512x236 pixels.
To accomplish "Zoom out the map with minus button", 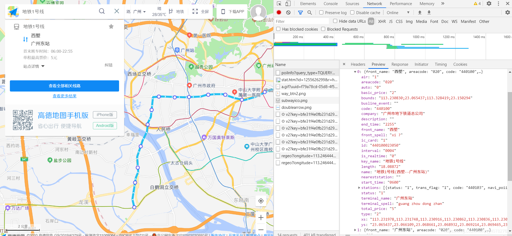I will coord(261,229).
